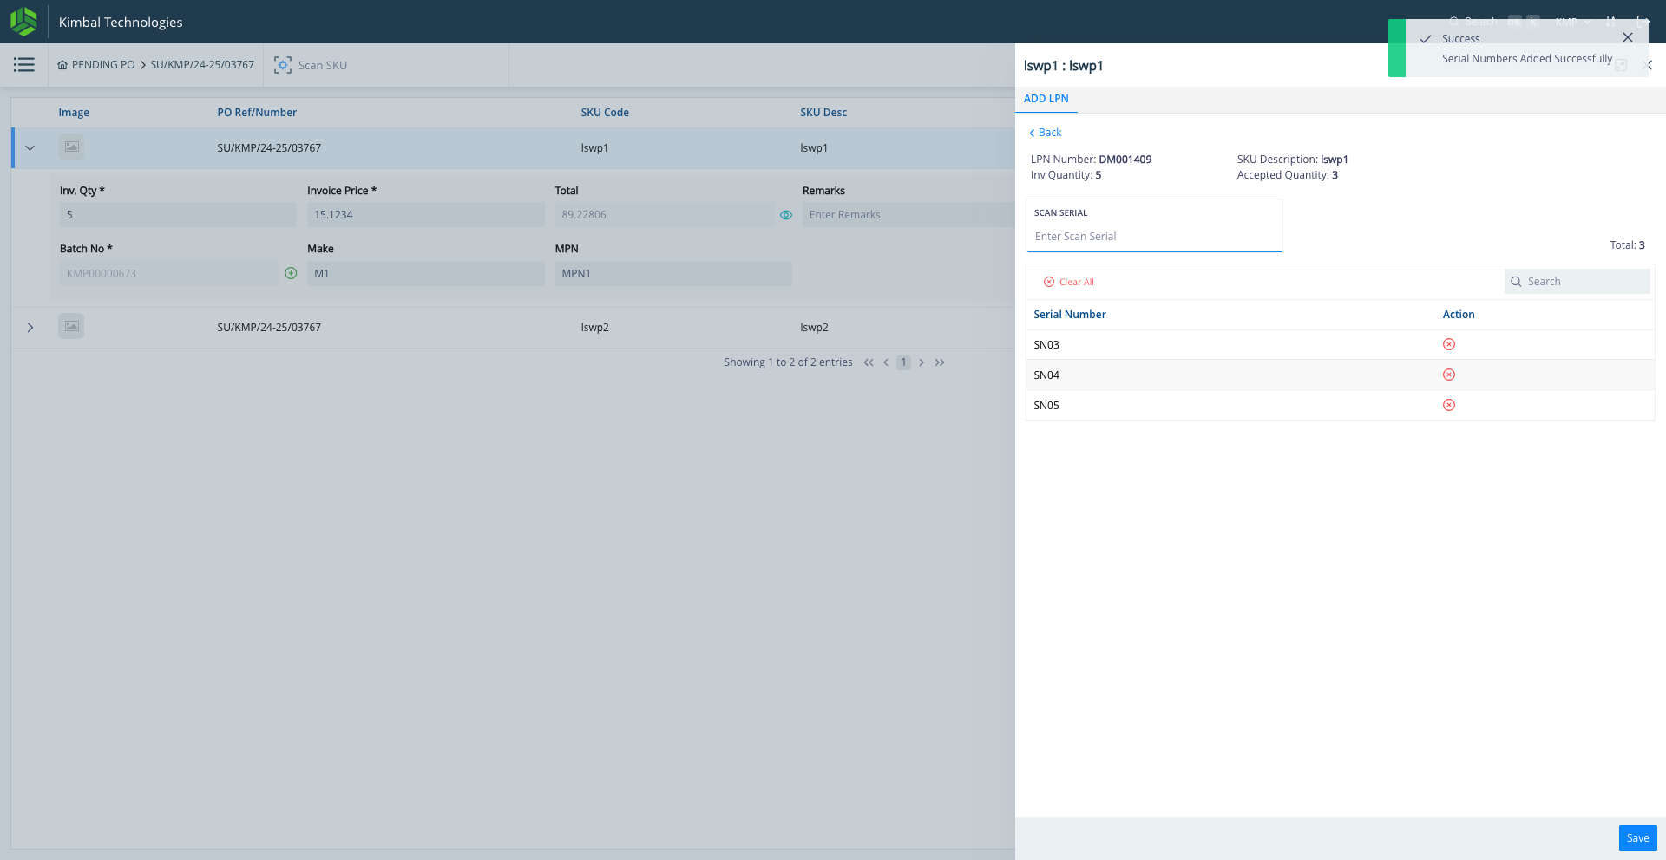The image size is (1666, 860).
Task: Click the search magnifier icon in serial search
Action: click(1516, 282)
